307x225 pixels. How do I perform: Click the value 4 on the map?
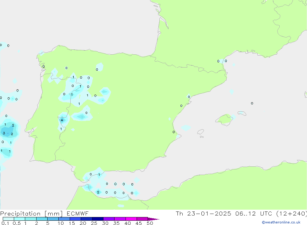click(62, 120)
